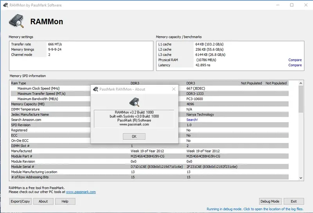Click the RAMMon chip logo in header
This screenshot has width=313, height=213.
[16, 21]
